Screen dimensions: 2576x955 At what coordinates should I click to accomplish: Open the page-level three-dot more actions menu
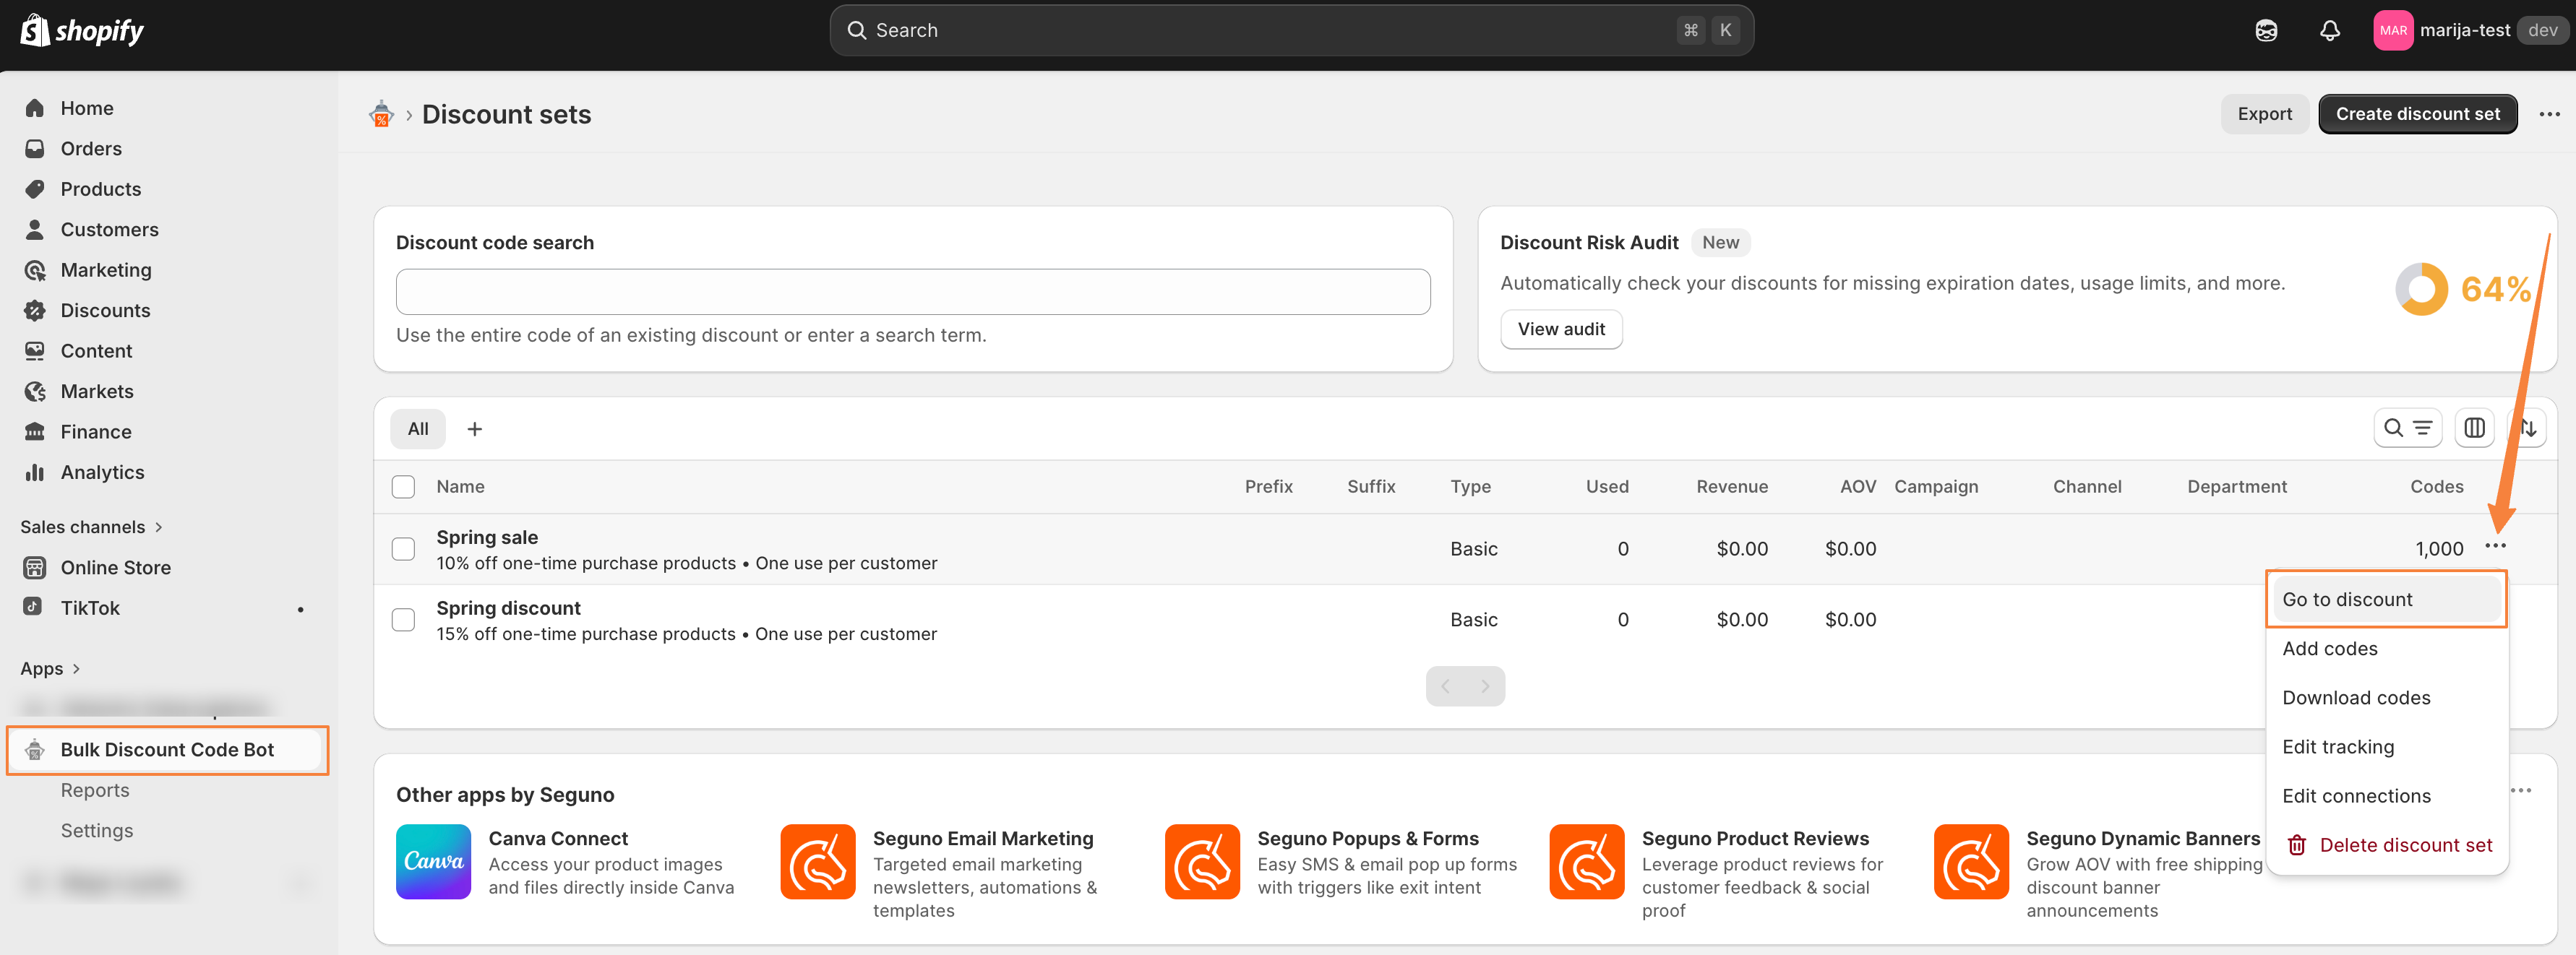pos(2549,114)
